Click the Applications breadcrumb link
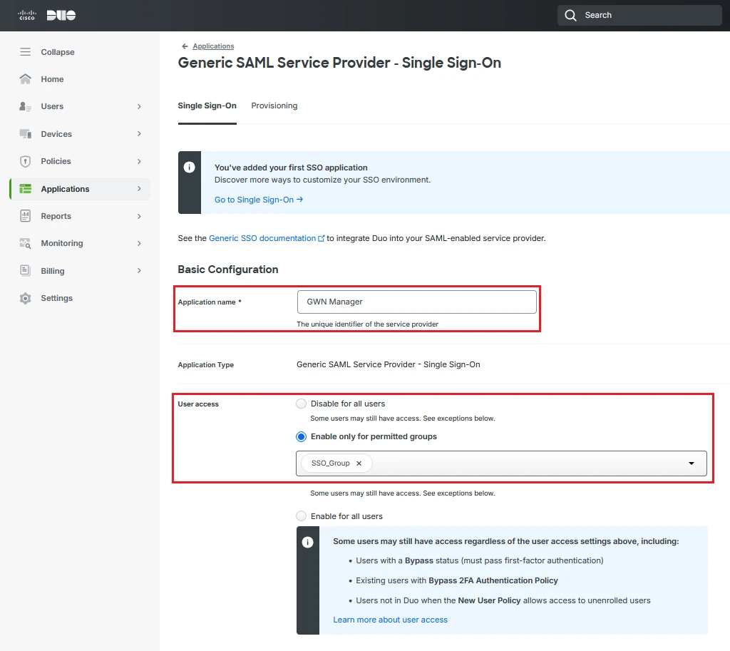The height and width of the screenshot is (651, 730). pyautogui.click(x=213, y=46)
